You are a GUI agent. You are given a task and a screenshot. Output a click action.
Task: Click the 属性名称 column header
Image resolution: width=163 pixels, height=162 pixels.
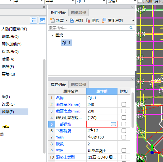point(71,91)
